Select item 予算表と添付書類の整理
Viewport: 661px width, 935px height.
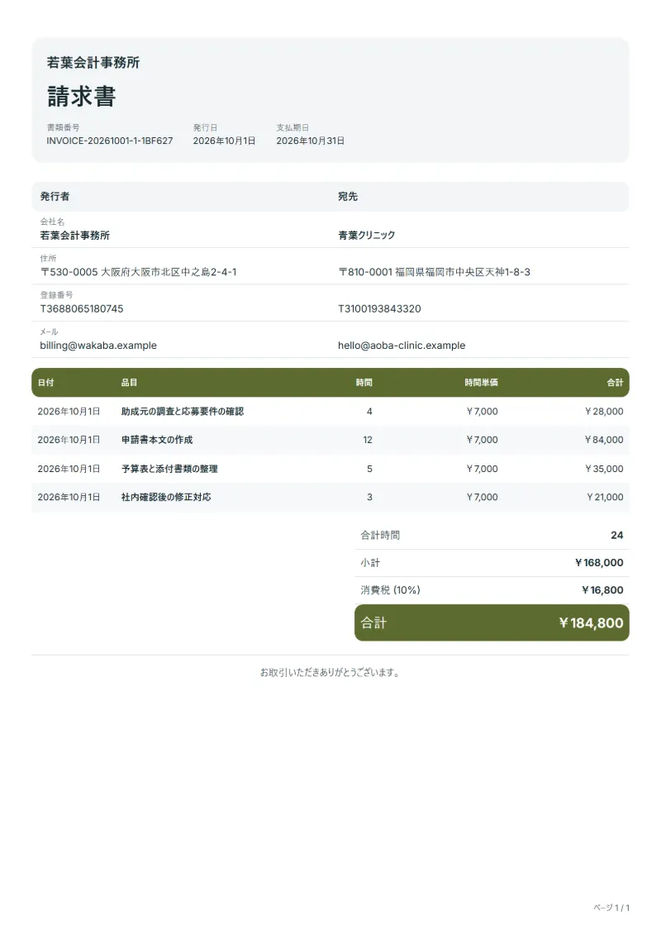coord(169,469)
